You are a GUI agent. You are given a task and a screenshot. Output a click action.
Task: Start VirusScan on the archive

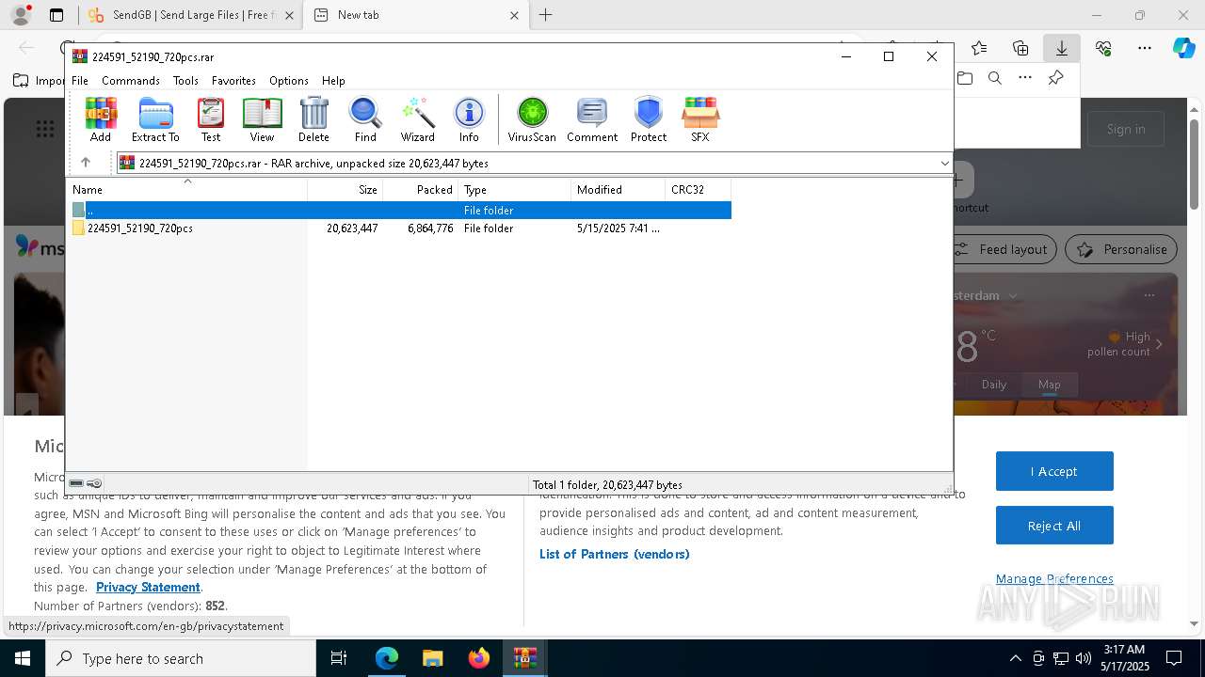click(532, 119)
